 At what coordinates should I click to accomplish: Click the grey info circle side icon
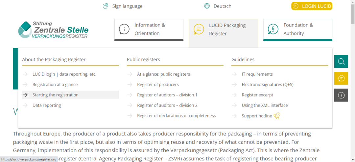point(341,95)
